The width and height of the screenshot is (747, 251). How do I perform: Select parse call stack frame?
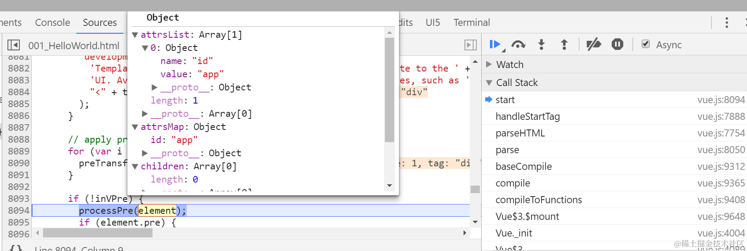click(x=614, y=150)
